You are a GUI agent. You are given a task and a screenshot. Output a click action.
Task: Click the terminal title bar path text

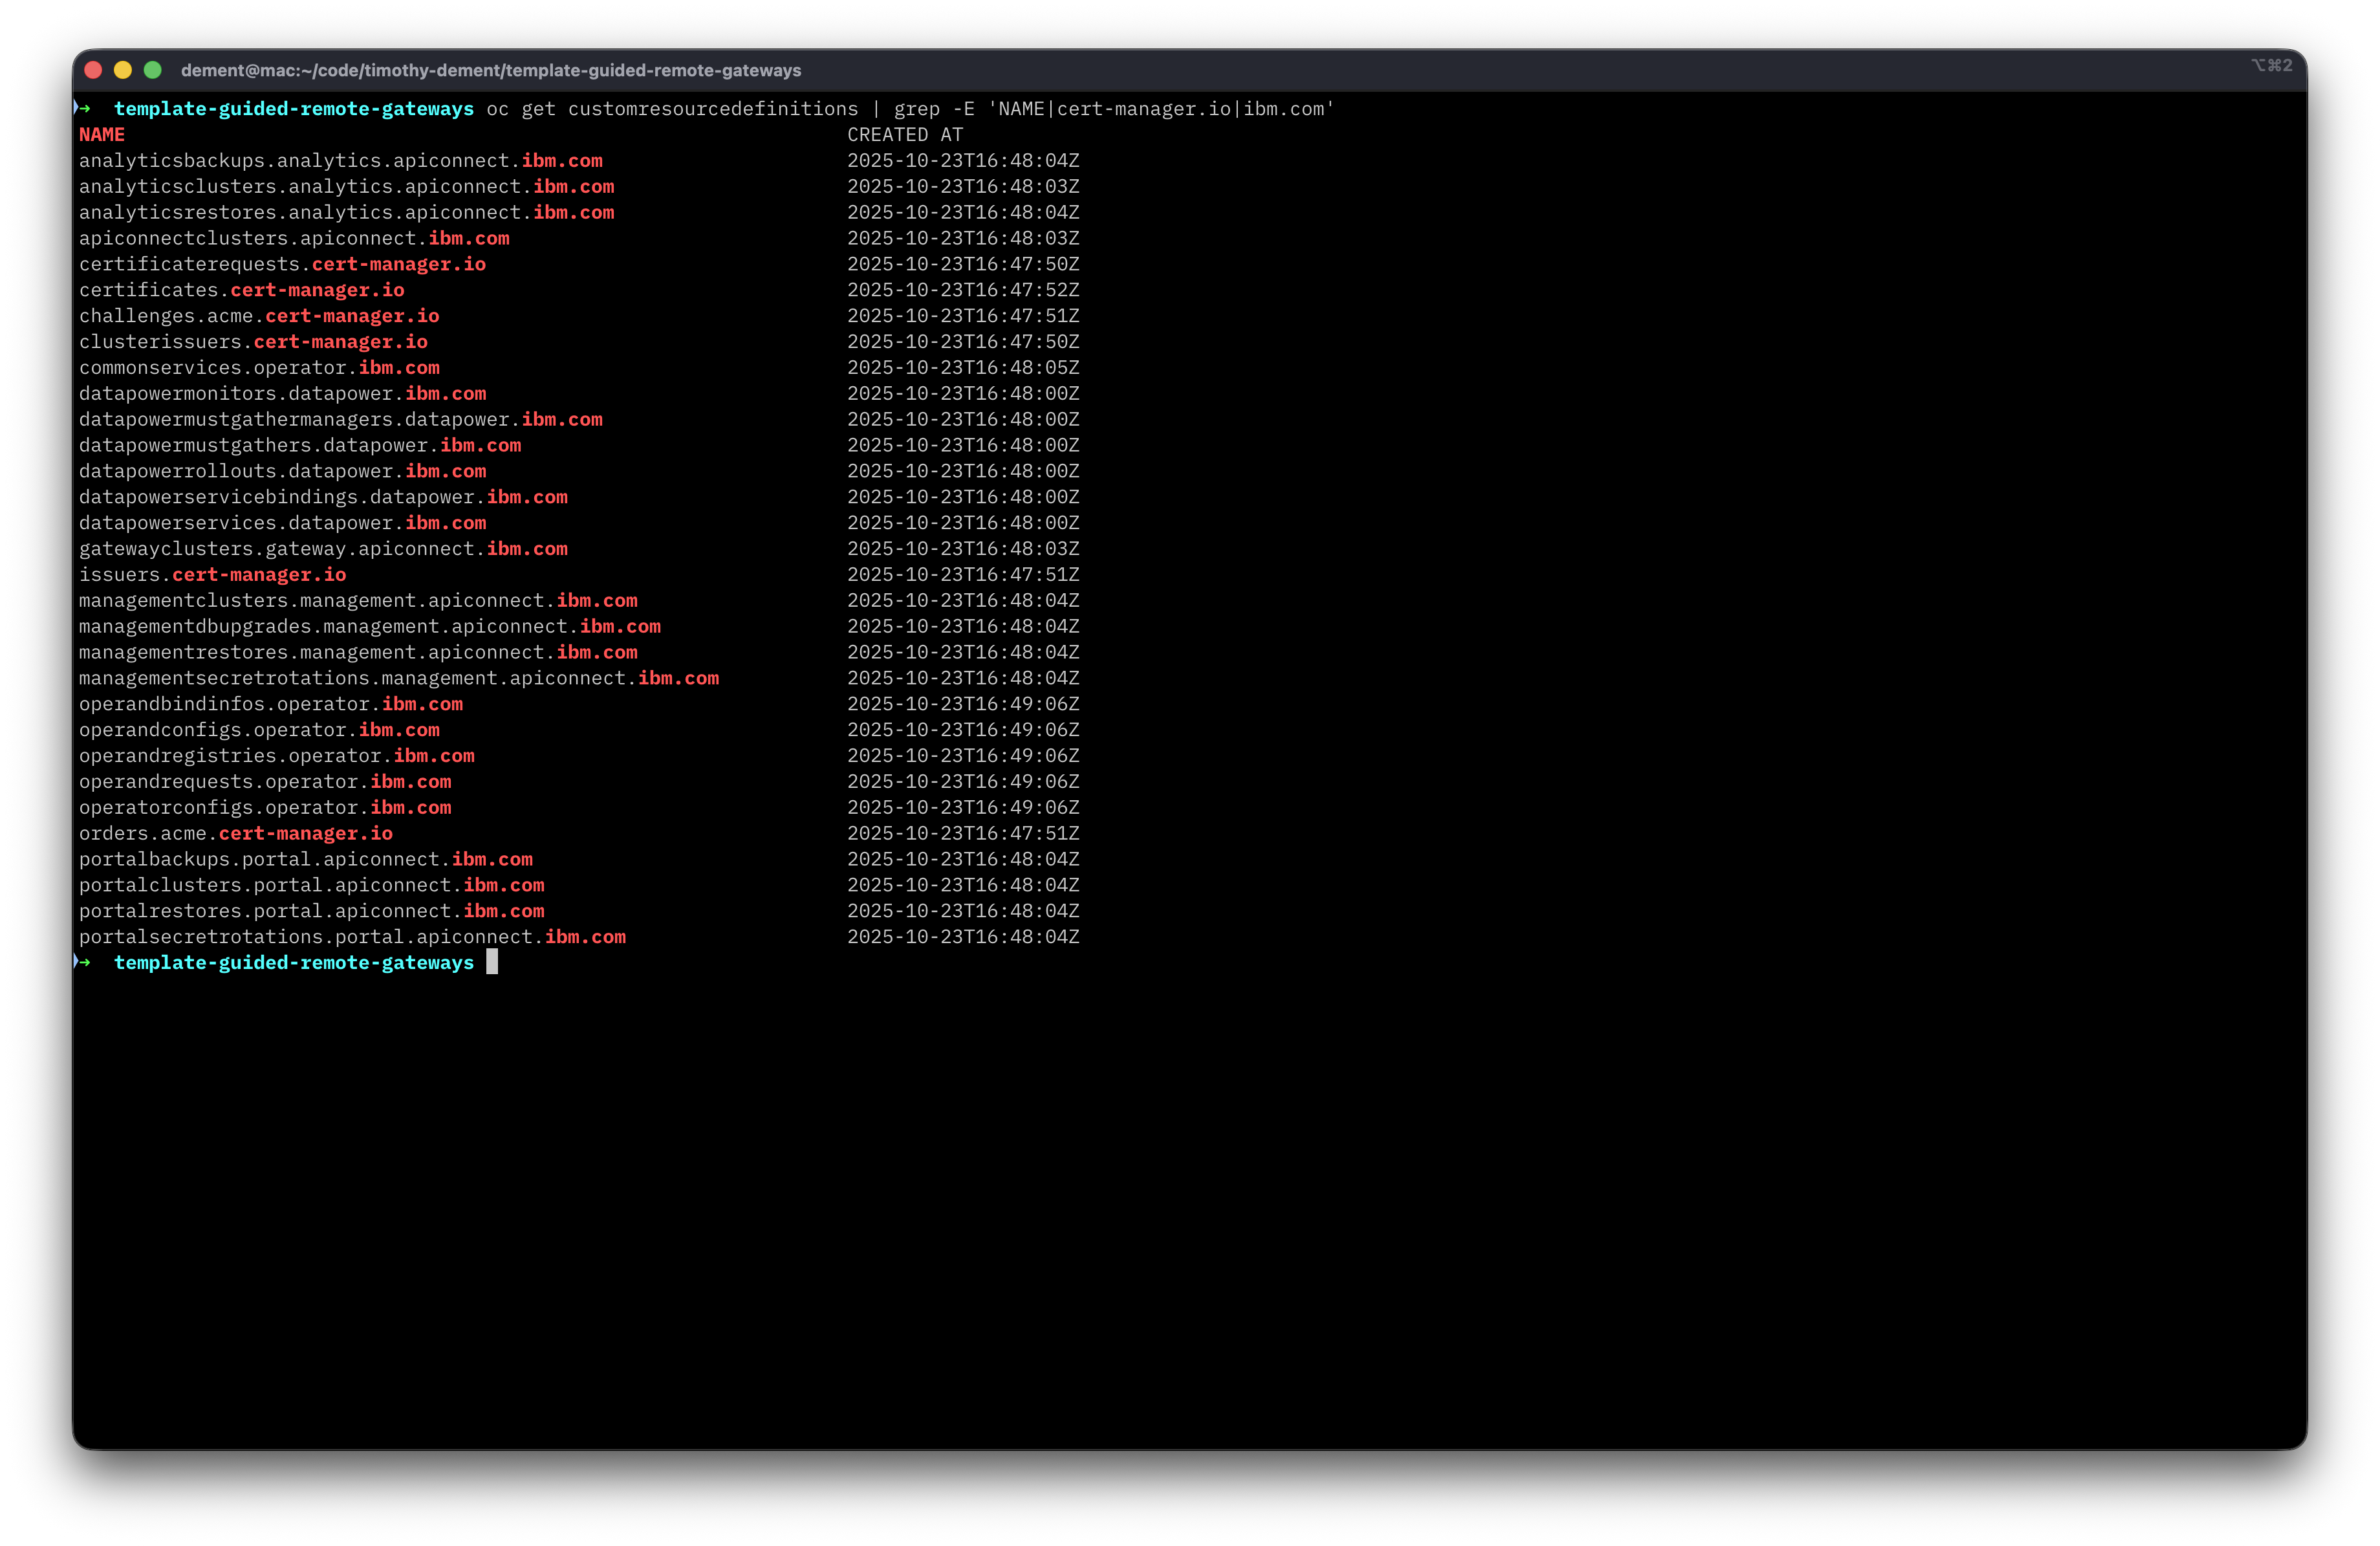click(490, 71)
